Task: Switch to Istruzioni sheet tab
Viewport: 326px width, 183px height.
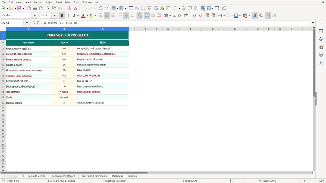Action: [x=133, y=176]
